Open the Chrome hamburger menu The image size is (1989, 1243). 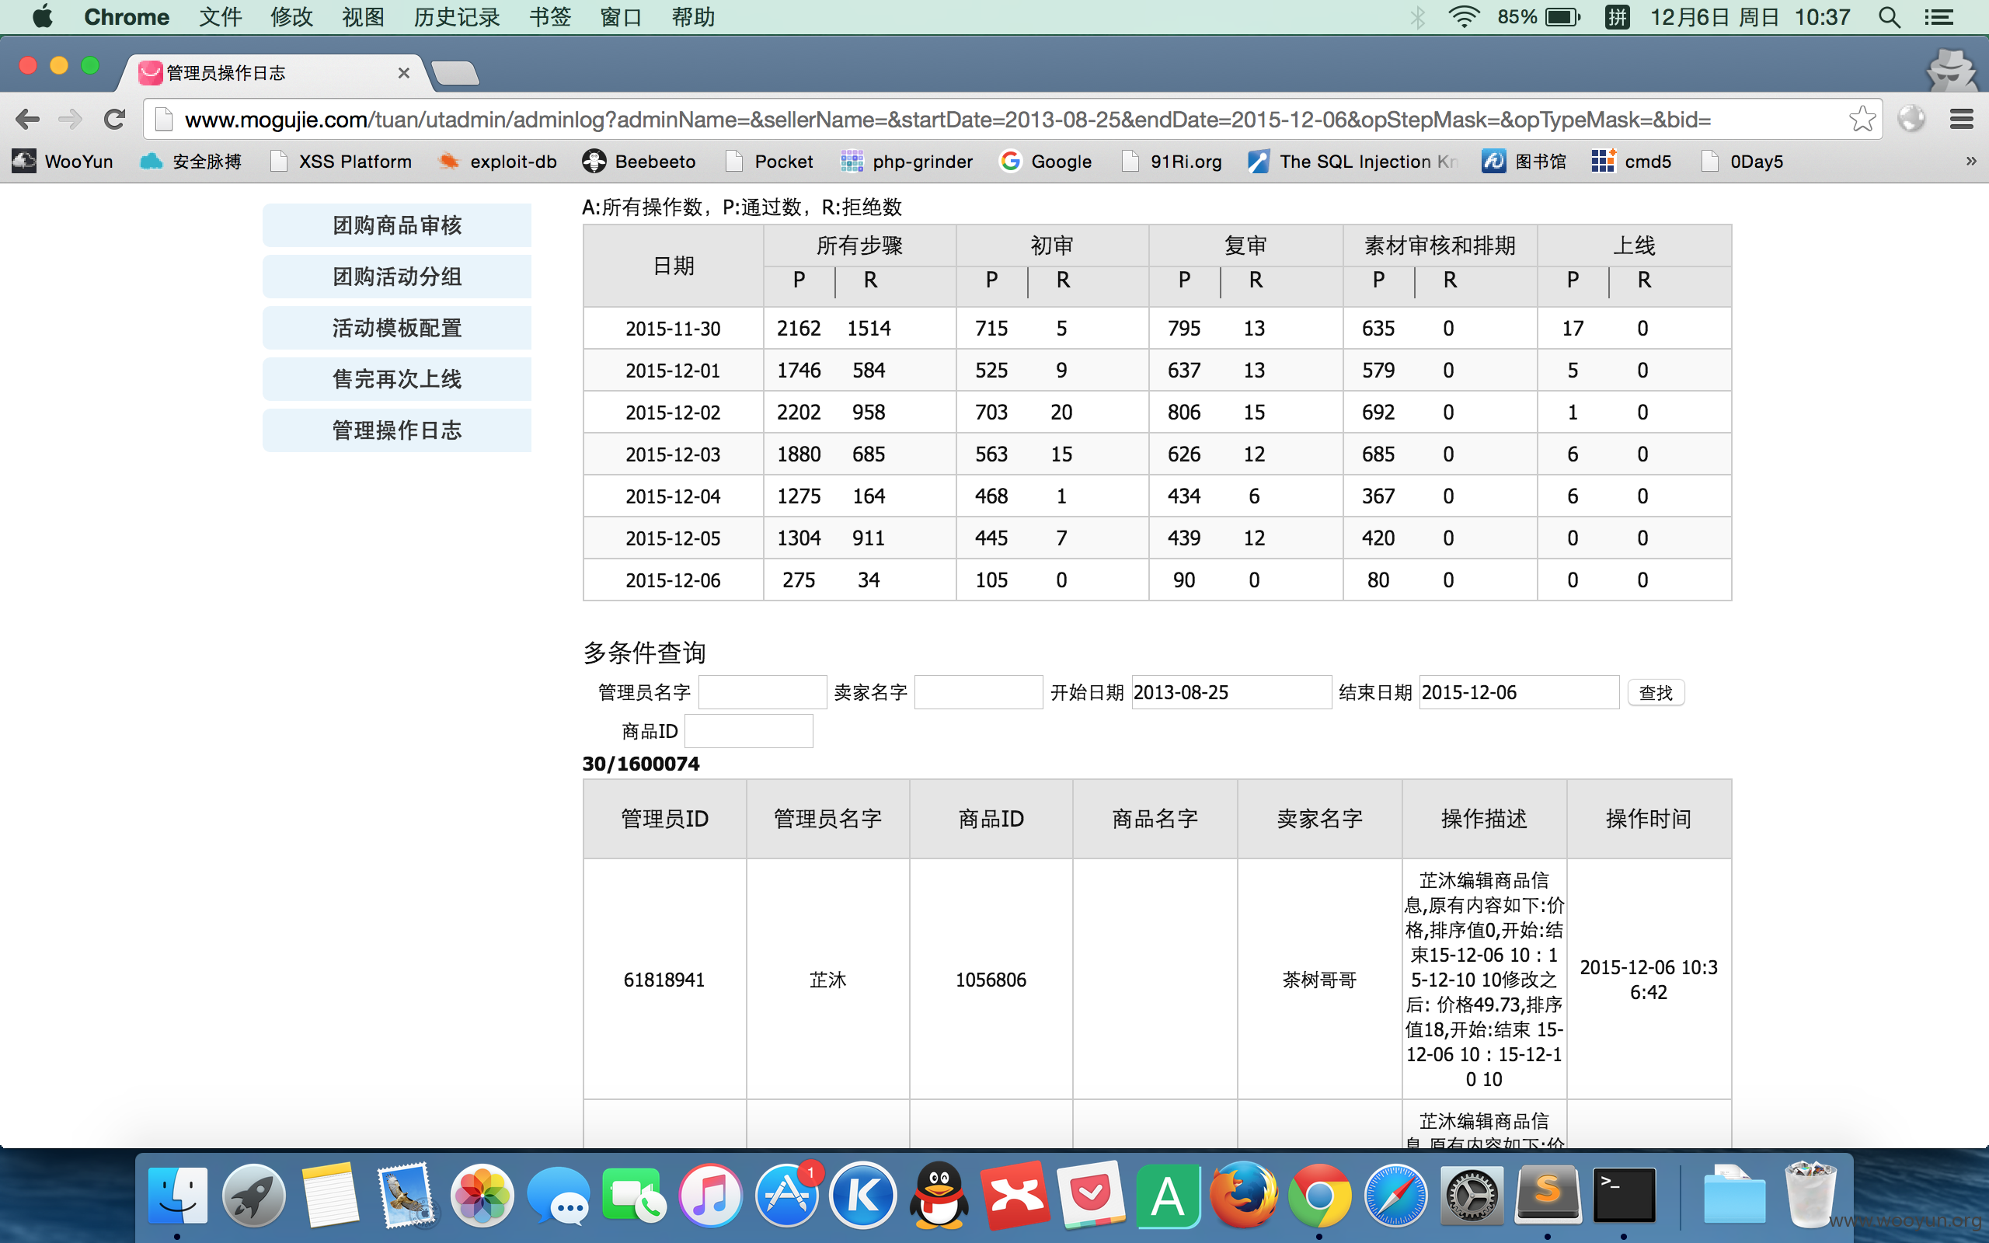click(1961, 120)
